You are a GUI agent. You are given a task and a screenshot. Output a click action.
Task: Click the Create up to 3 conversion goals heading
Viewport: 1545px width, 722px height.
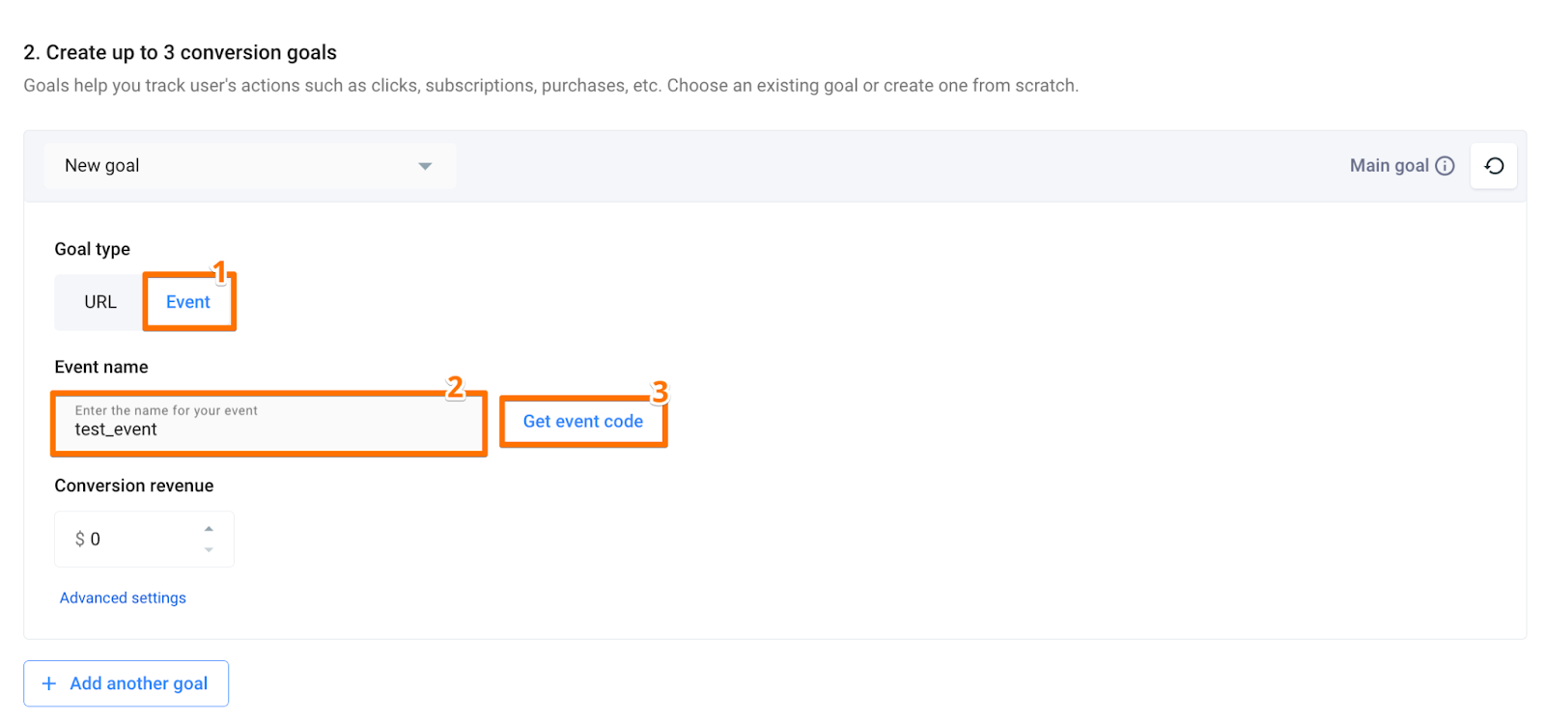(x=181, y=53)
